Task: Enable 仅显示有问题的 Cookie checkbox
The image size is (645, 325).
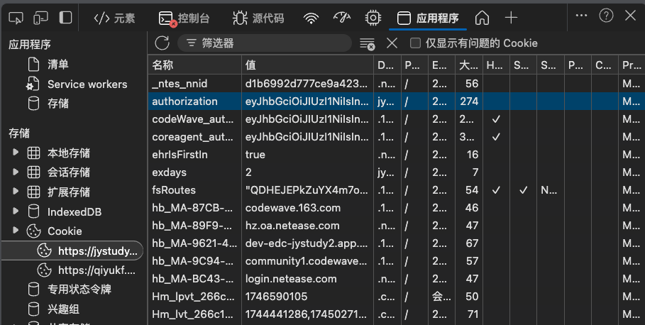Action: point(416,43)
